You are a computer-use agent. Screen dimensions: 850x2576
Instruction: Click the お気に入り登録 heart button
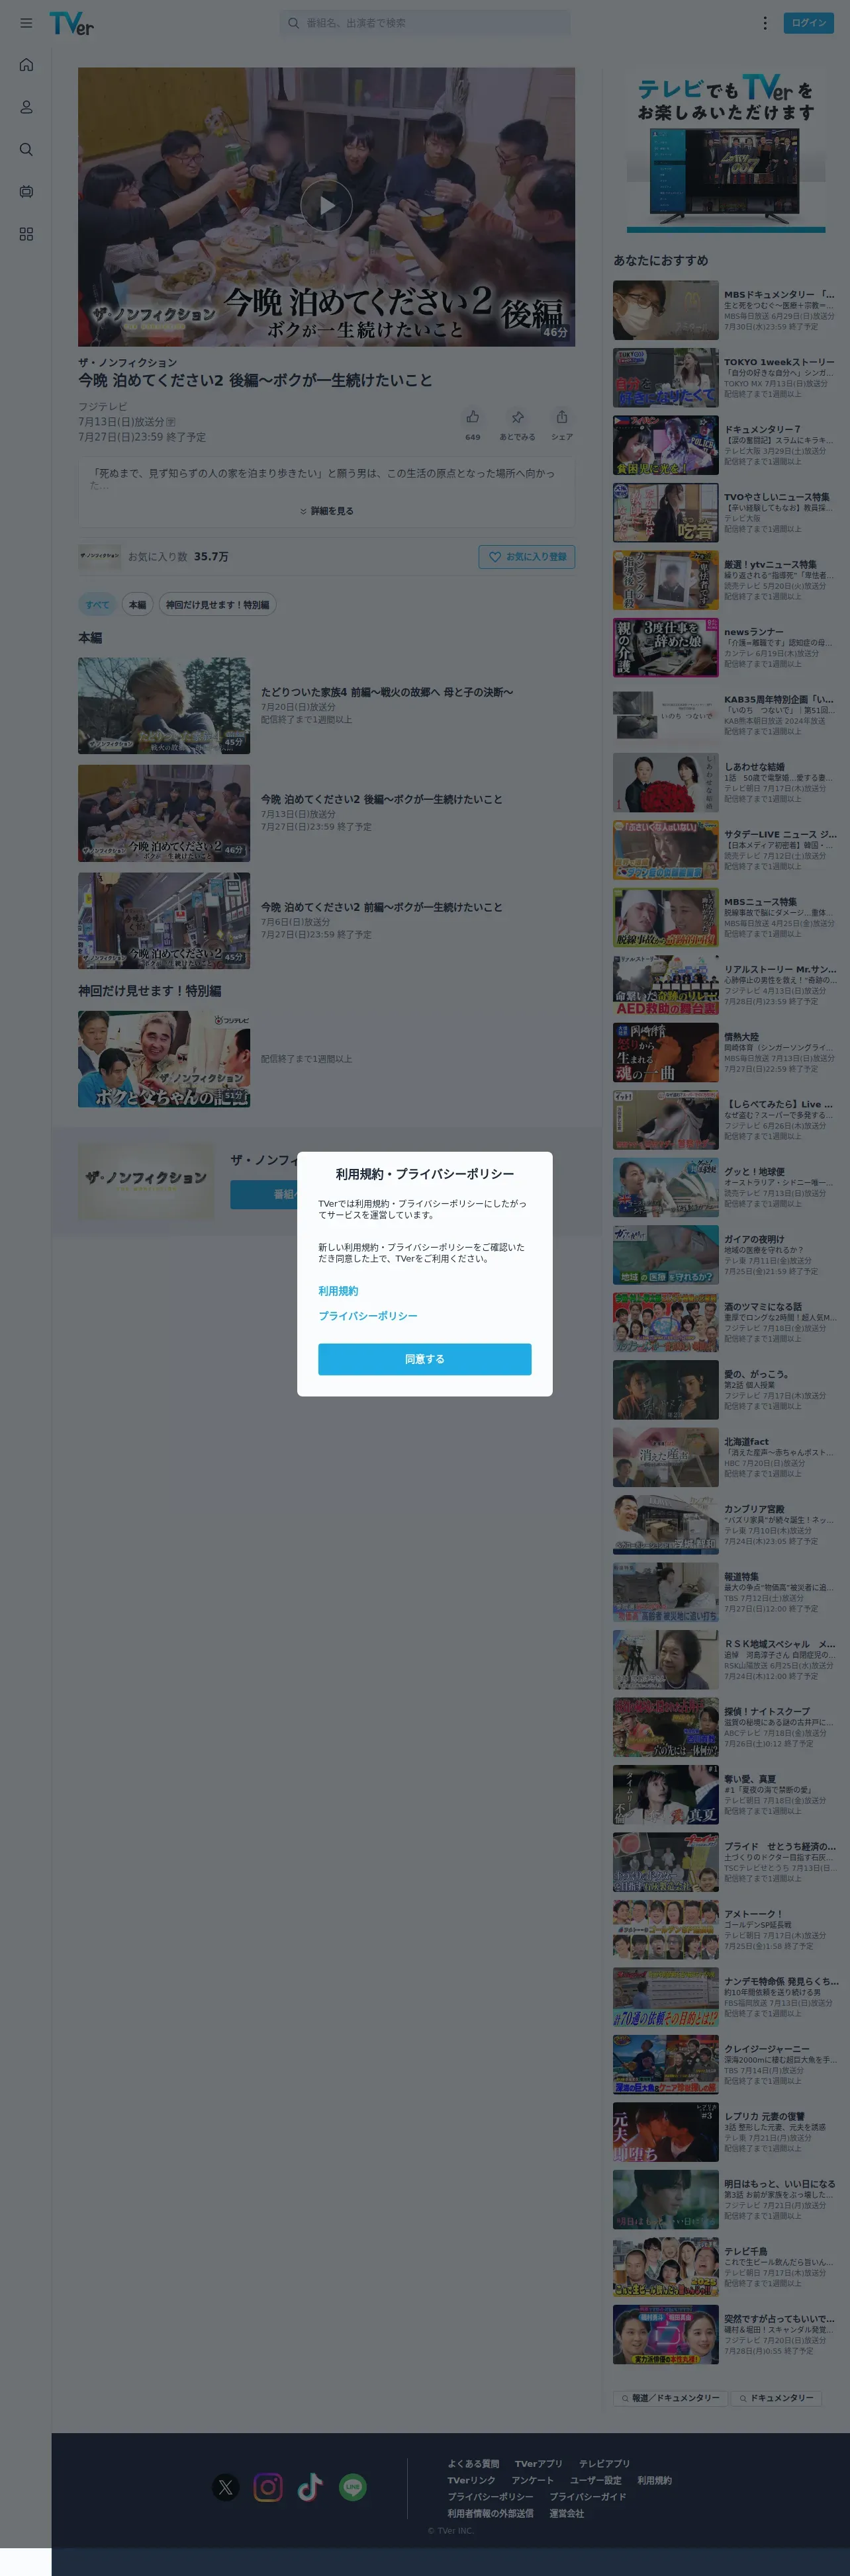point(527,557)
